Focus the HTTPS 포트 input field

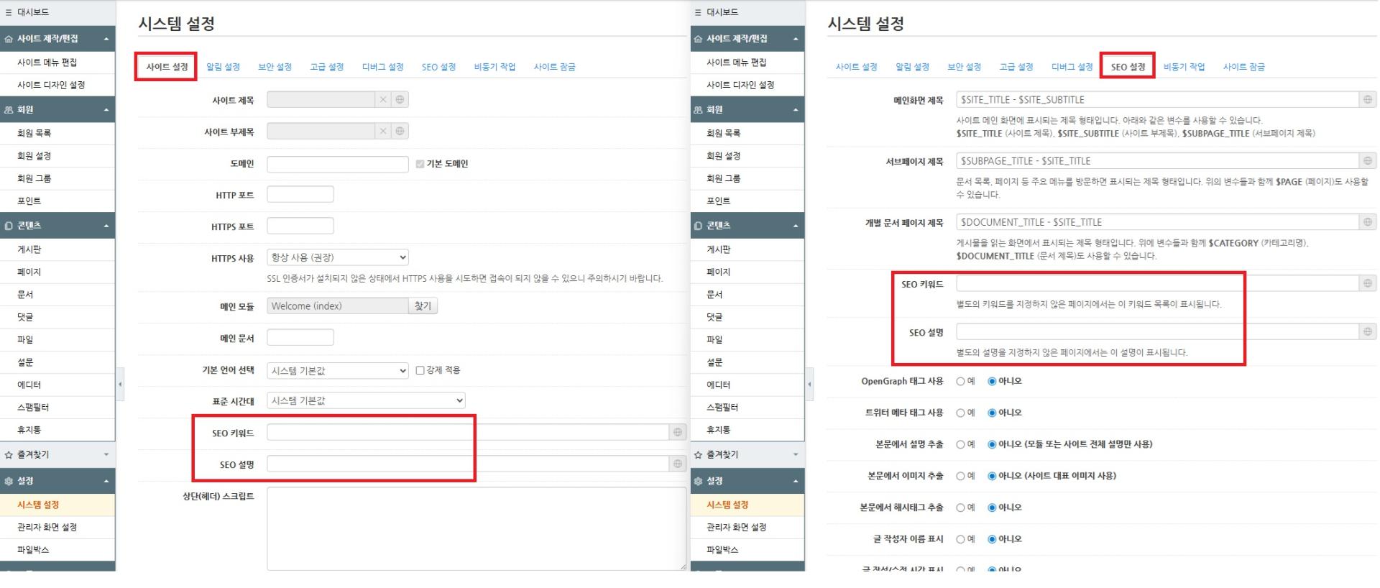pos(300,226)
